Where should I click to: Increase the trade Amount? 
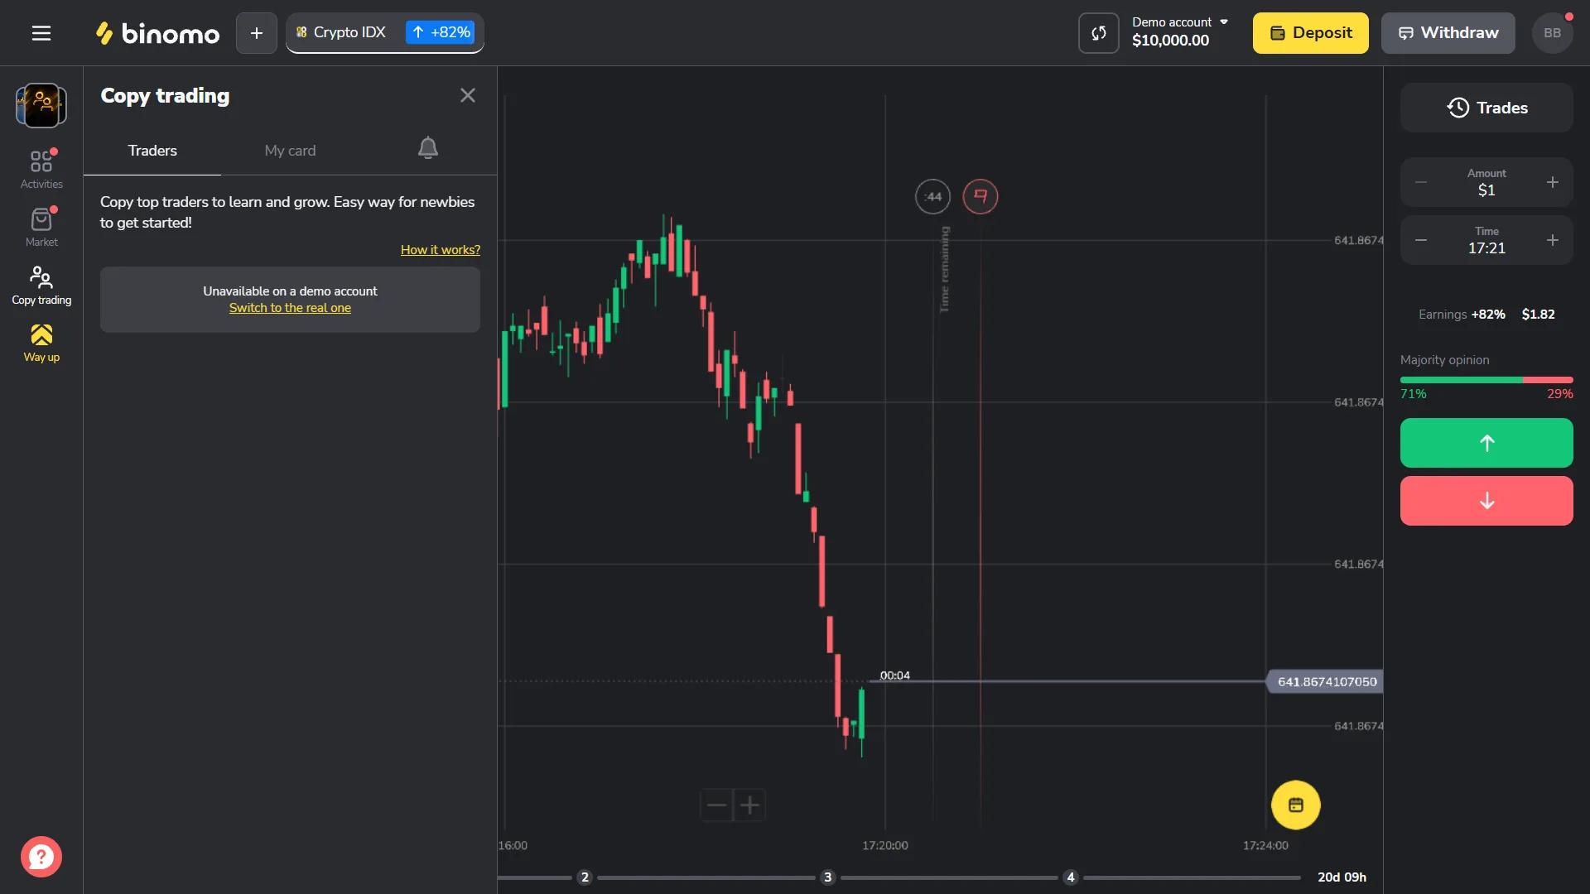(x=1553, y=182)
